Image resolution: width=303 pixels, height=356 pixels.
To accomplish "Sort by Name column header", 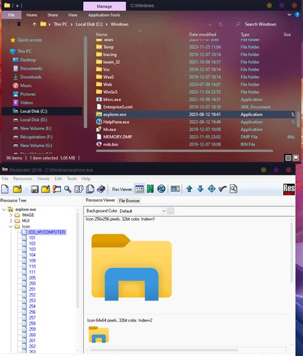I will [x=102, y=34].
